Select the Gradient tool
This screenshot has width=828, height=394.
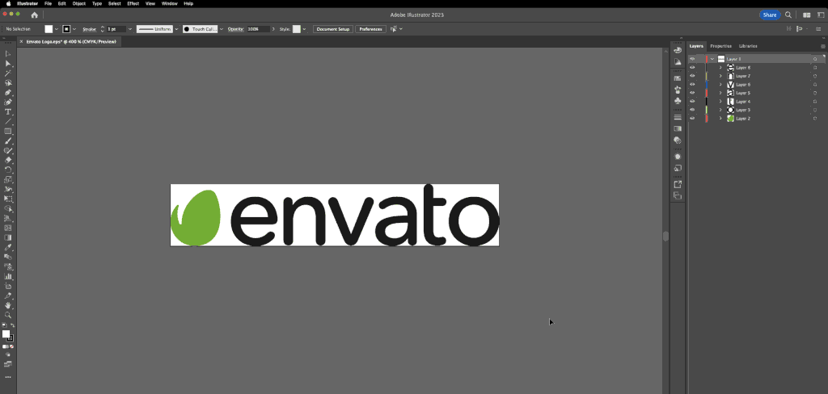[8, 237]
